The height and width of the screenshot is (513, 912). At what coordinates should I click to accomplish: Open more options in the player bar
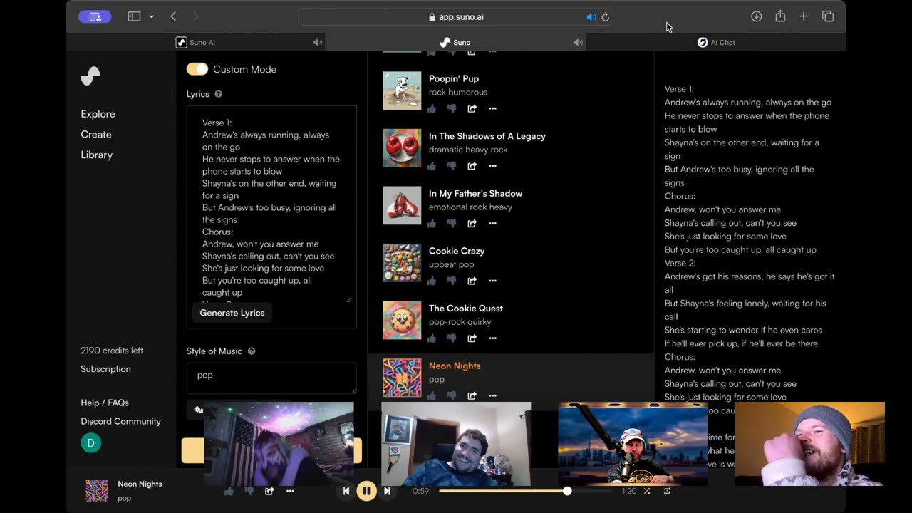coord(290,491)
